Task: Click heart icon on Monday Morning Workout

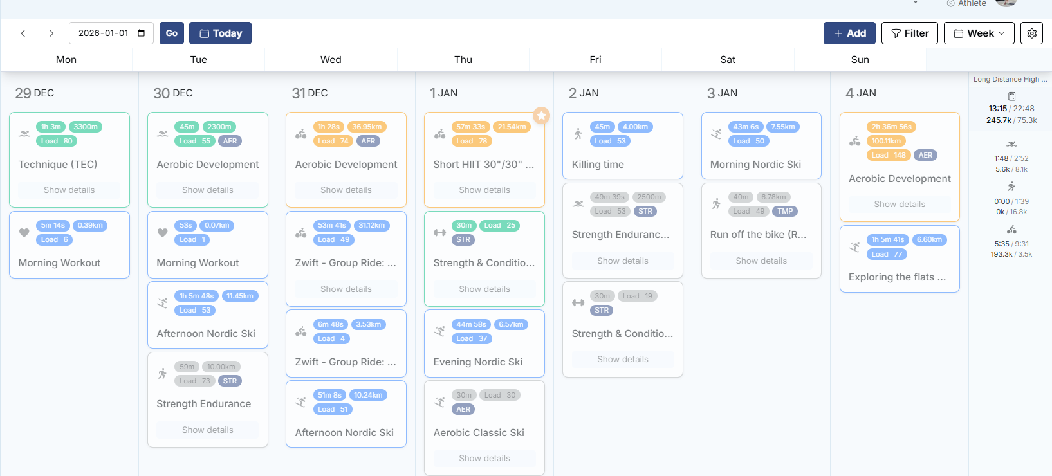Action: [24, 232]
